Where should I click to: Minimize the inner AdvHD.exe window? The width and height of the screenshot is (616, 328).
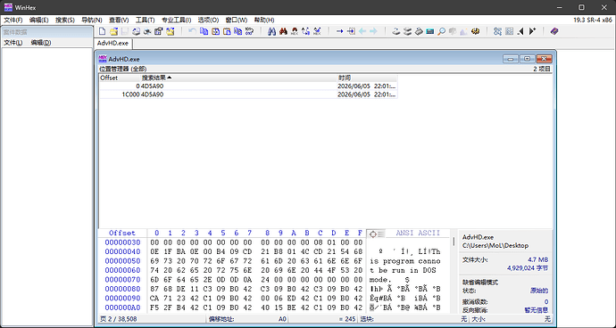511,59
